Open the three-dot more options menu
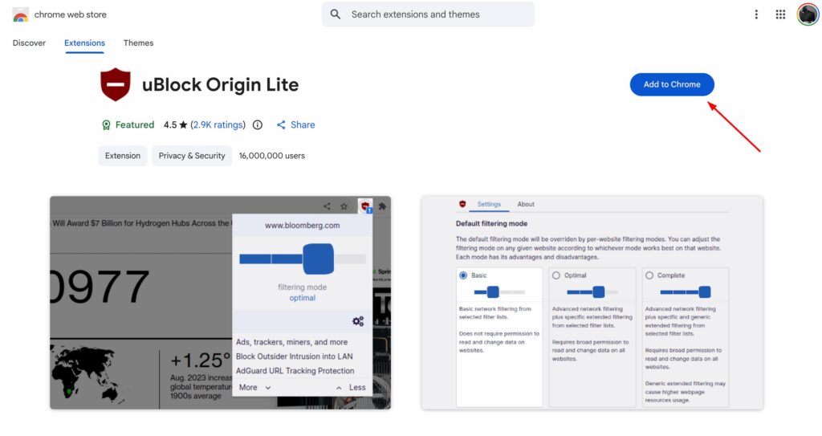822x436 pixels. tap(756, 14)
